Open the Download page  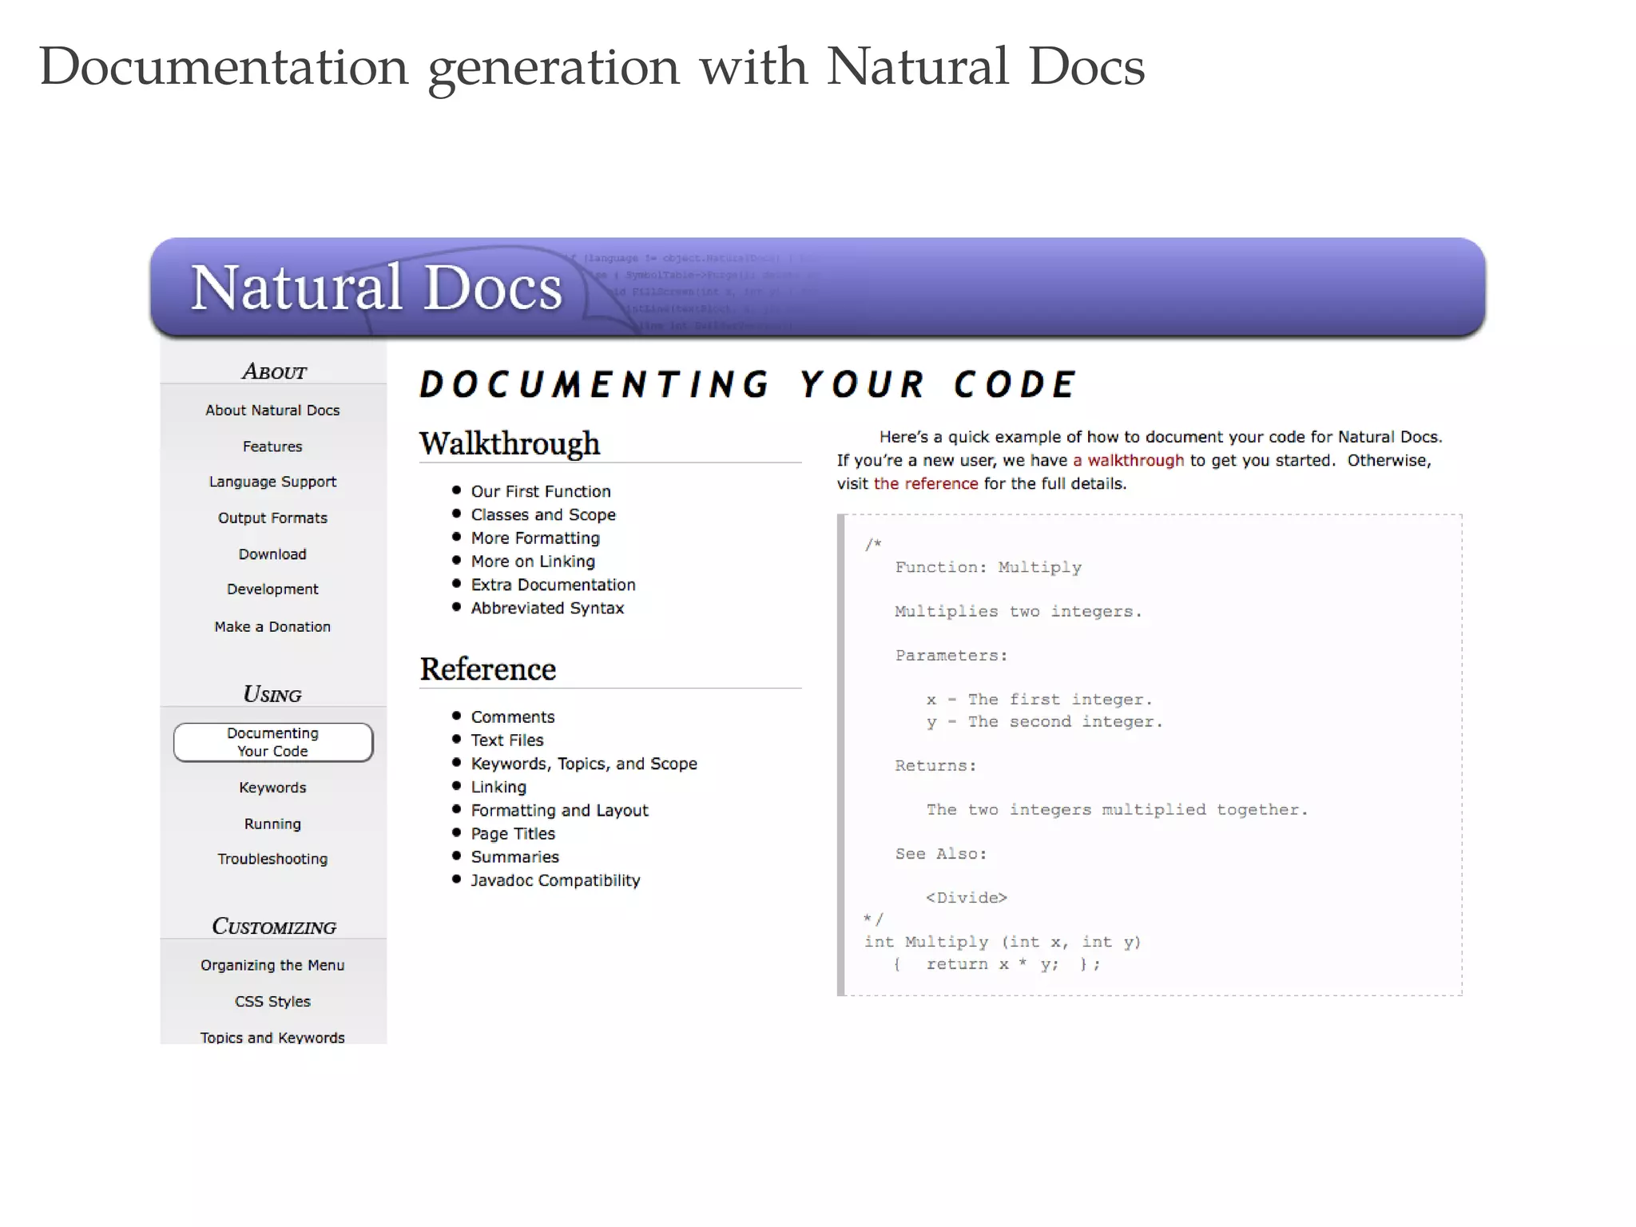tap(272, 554)
